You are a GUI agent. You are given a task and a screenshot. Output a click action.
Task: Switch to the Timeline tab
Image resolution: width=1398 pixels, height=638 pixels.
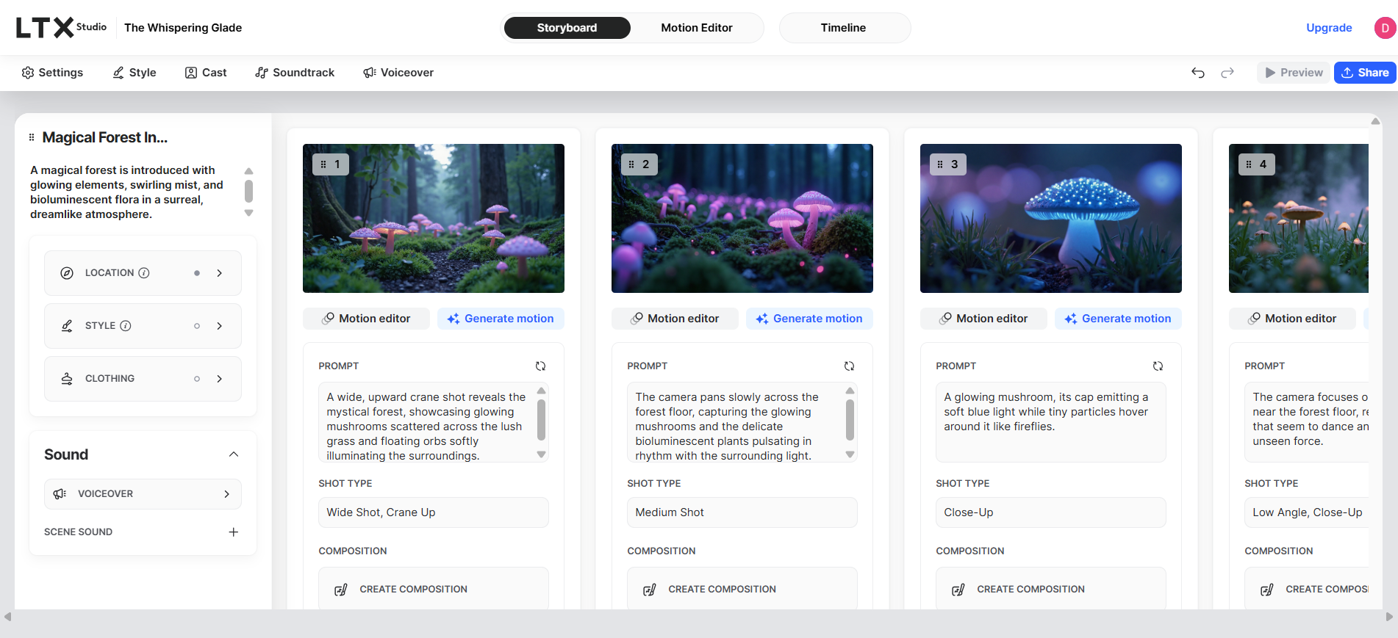tap(845, 28)
